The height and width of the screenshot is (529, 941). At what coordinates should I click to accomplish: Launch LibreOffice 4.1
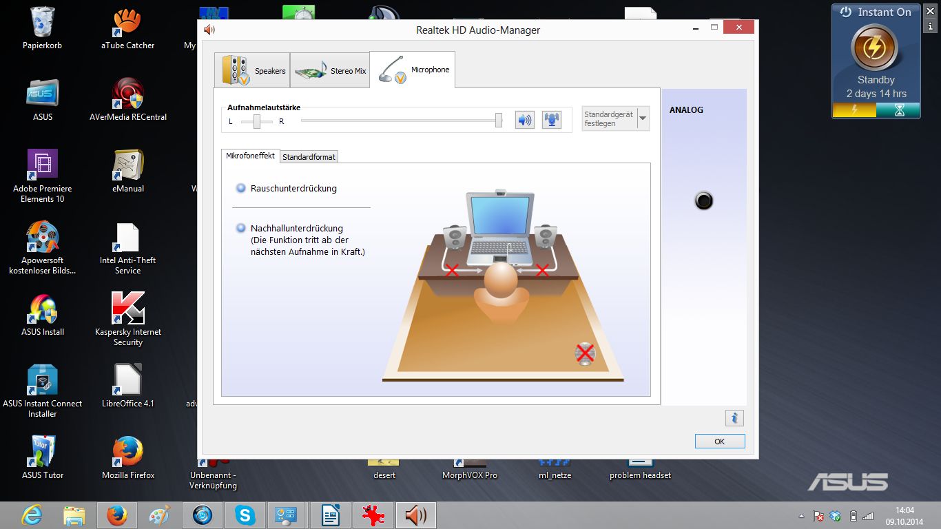pyautogui.click(x=128, y=387)
